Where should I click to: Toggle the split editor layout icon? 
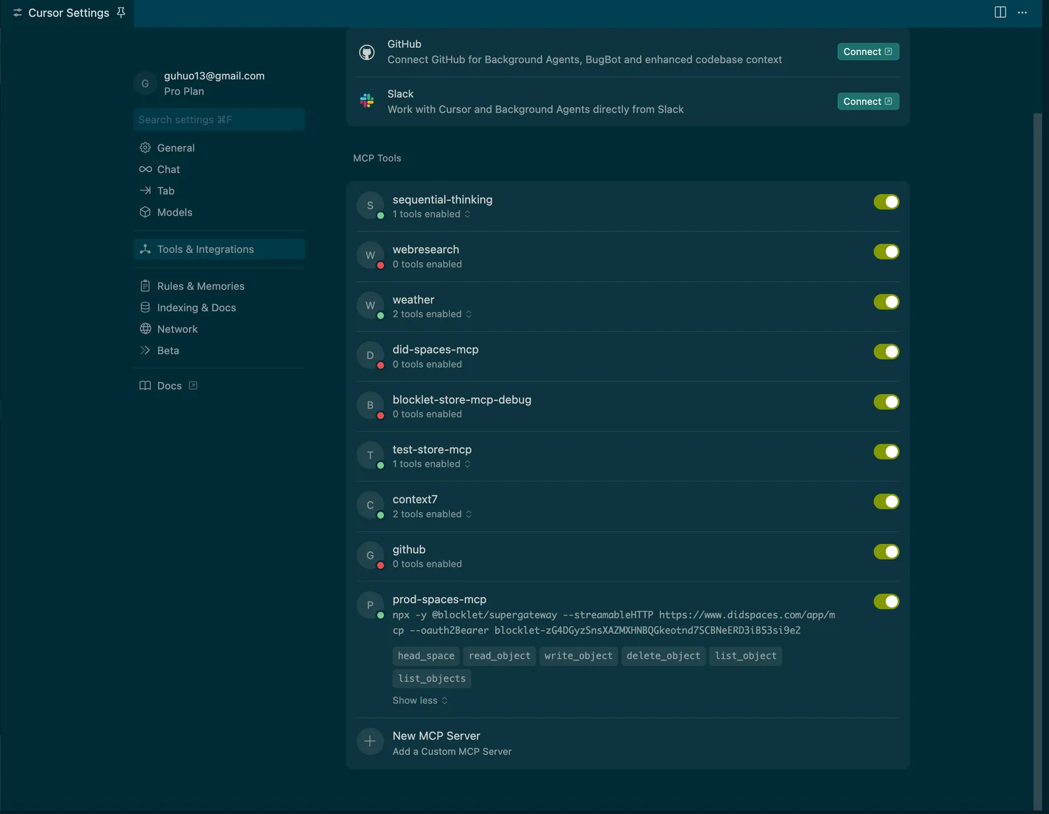pos(1000,12)
